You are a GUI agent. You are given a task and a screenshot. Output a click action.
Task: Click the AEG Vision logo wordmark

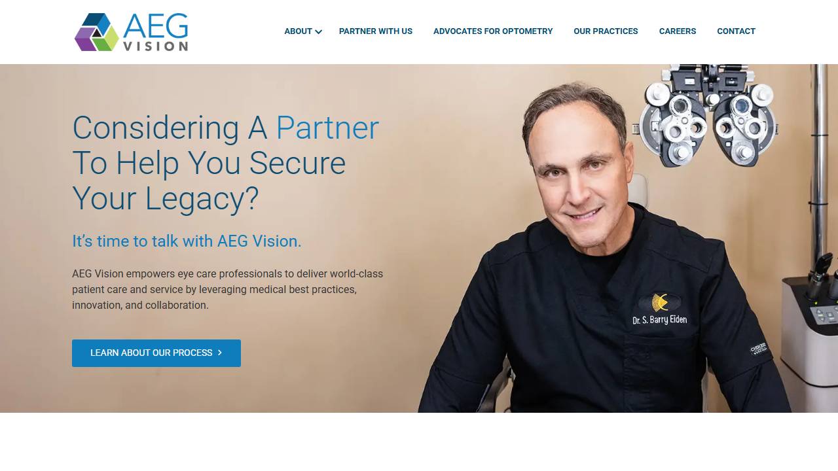tap(156, 32)
